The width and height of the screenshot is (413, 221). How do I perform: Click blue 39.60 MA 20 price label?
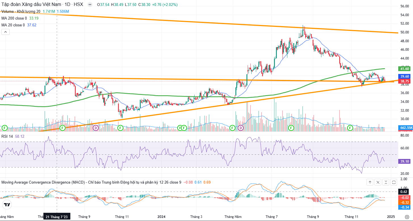click(x=405, y=76)
